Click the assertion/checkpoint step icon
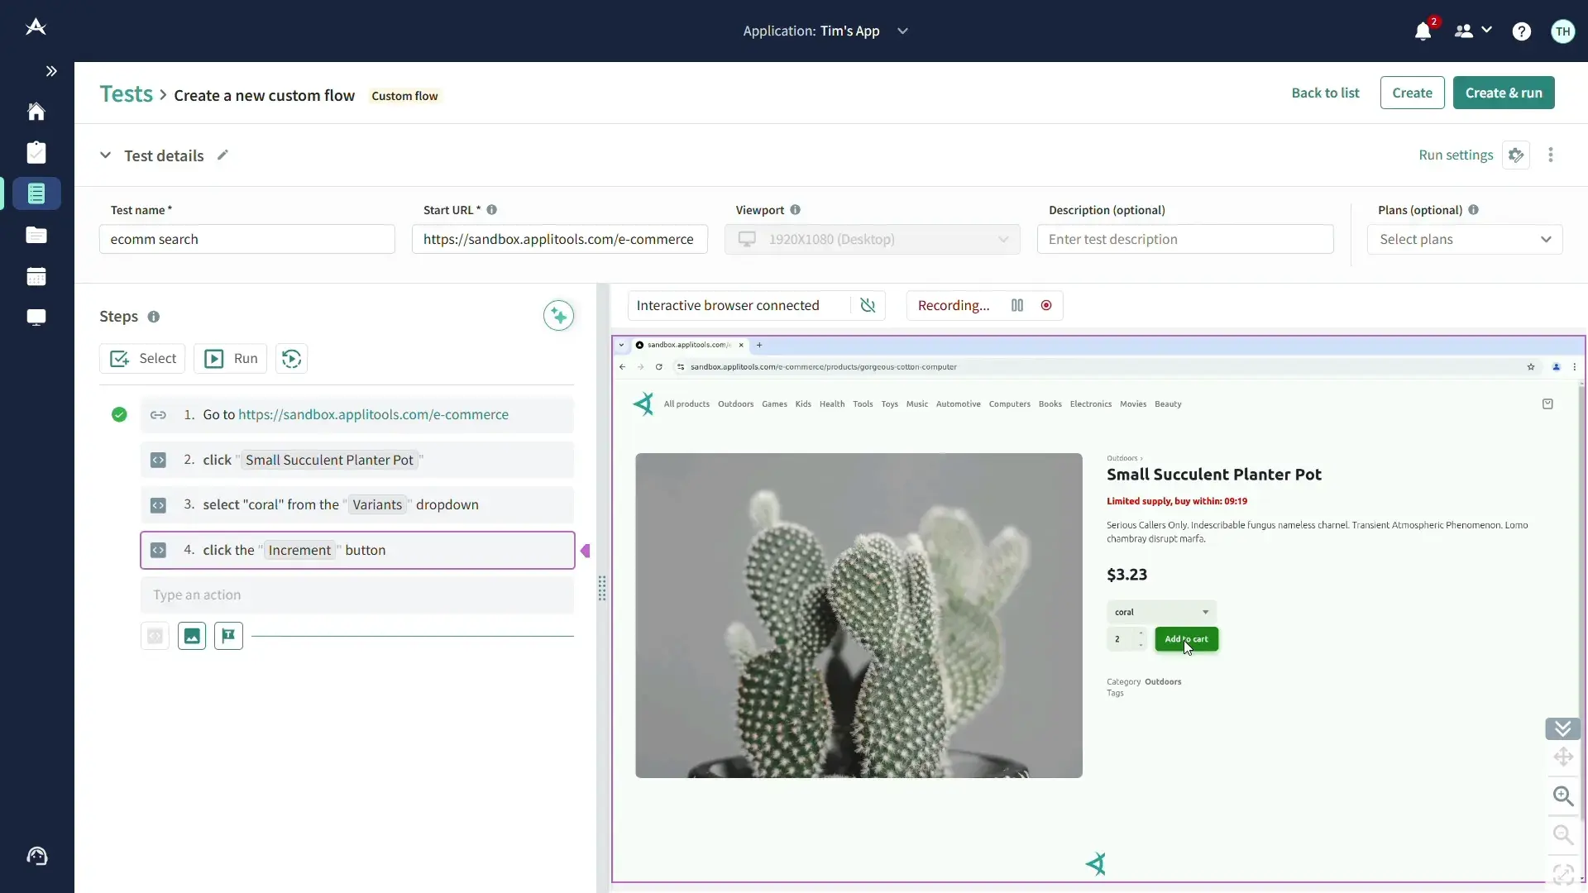The width and height of the screenshot is (1588, 893). 227,636
